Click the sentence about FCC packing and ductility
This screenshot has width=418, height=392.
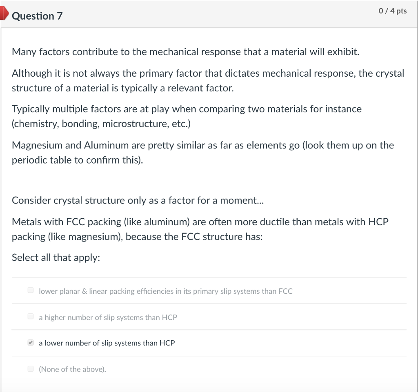(x=200, y=229)
